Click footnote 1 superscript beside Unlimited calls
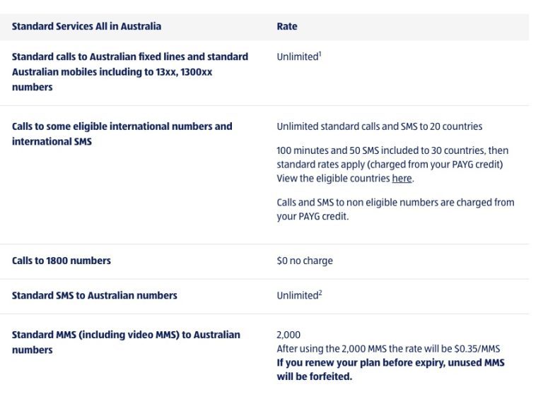 pos(320,54)
